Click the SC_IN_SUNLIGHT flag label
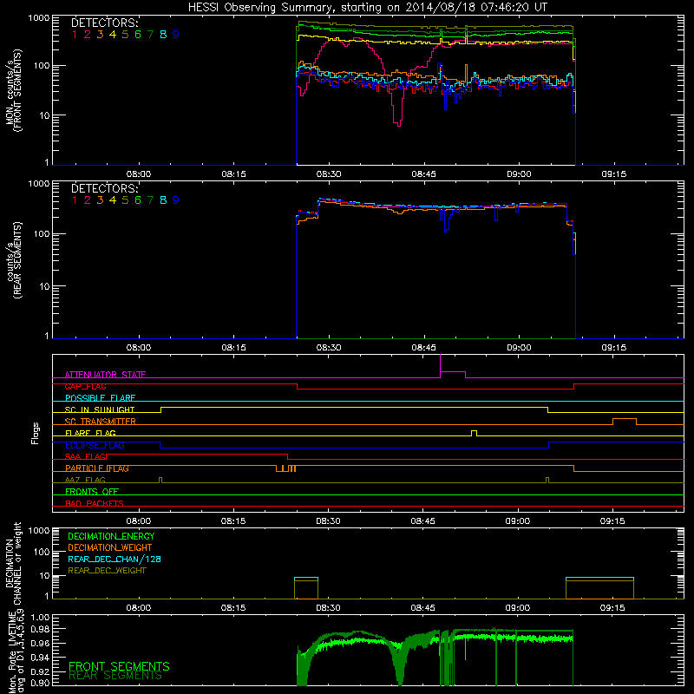Image resolution: width=694 pixels, height=694 pixels. pos(100,409)
